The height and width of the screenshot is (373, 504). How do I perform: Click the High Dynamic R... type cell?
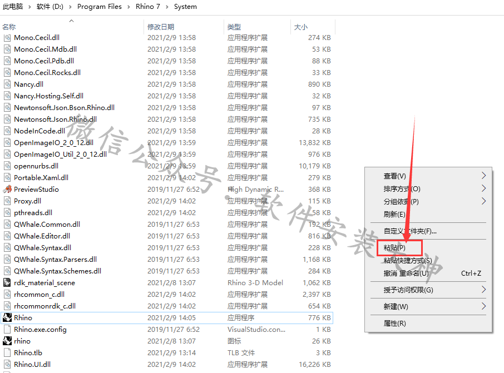255,189
